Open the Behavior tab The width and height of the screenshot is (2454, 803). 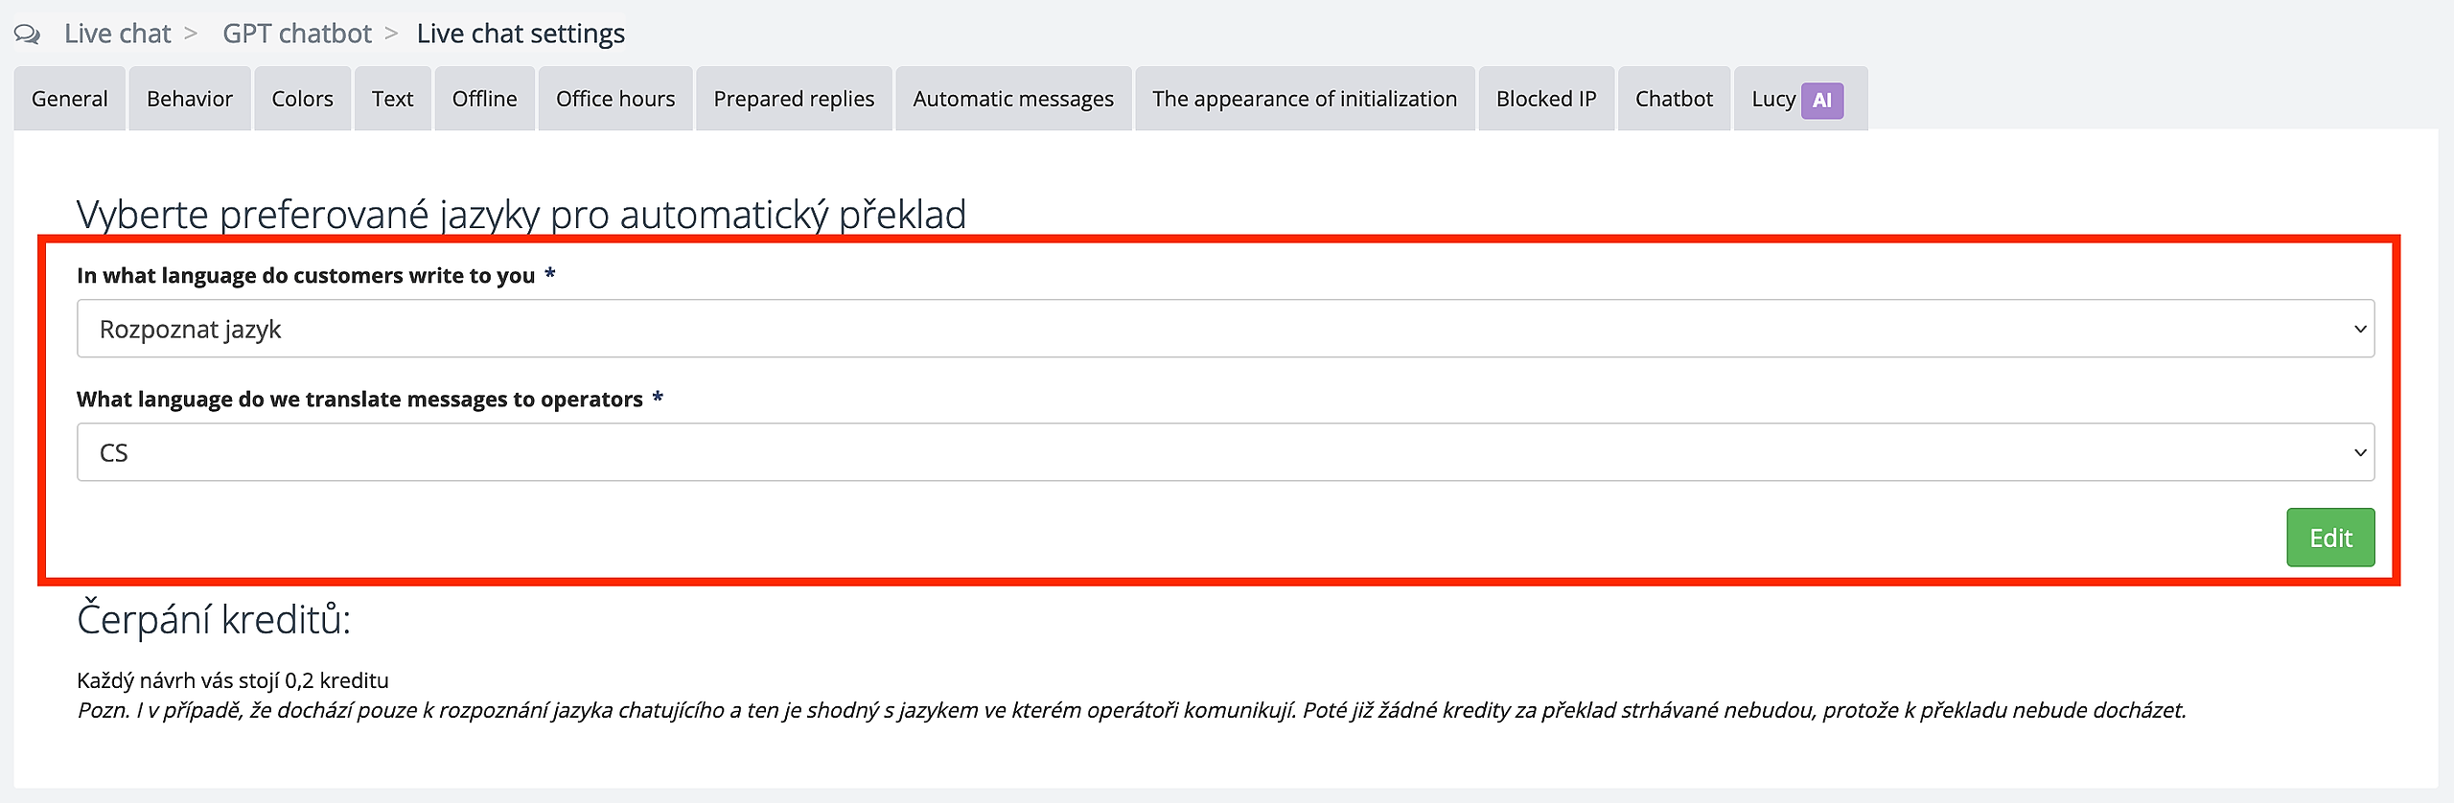[190, 99]
